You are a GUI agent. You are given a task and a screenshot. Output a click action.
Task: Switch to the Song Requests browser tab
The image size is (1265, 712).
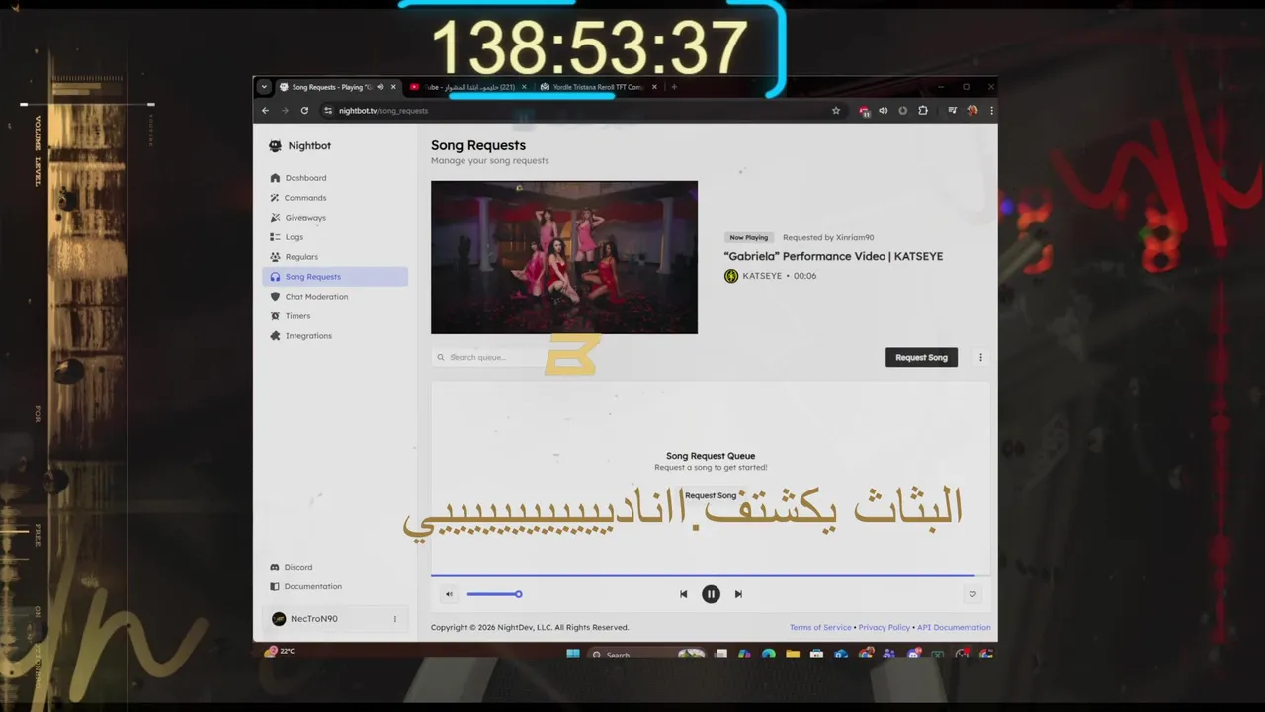click(337, 87)
